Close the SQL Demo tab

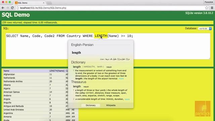click(x=44, y=3)
